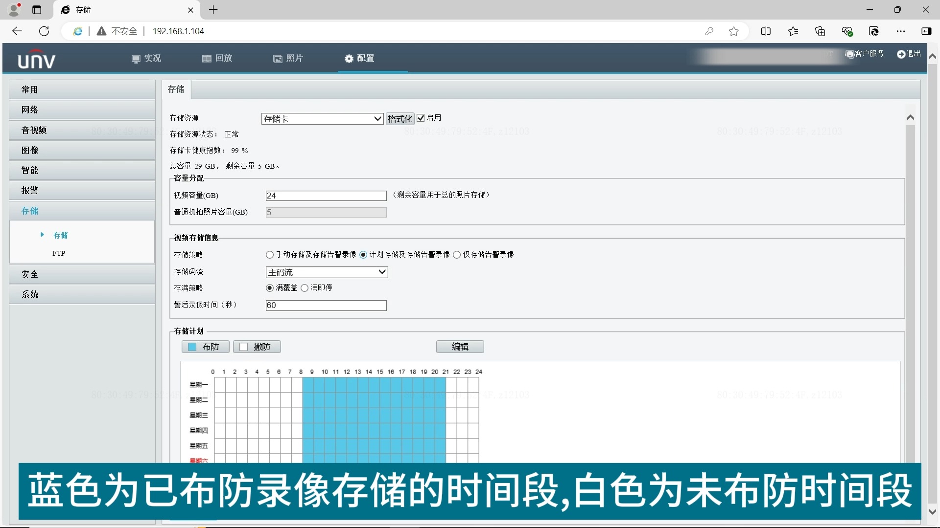Click the 视频容量 video capacity input field
The image size is (940, 528).
[x=326, y=195]
